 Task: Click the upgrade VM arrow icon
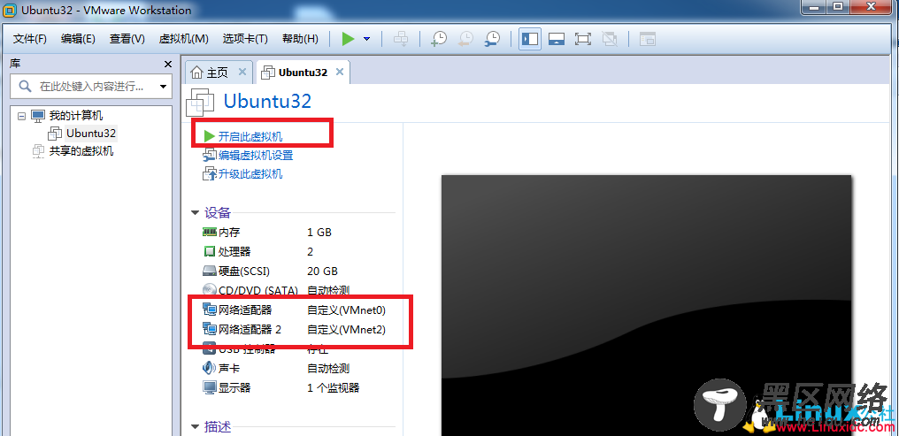(x=210, y=173)
